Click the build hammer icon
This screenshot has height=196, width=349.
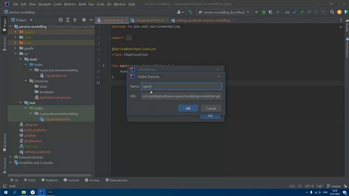[x=190, y=12]
